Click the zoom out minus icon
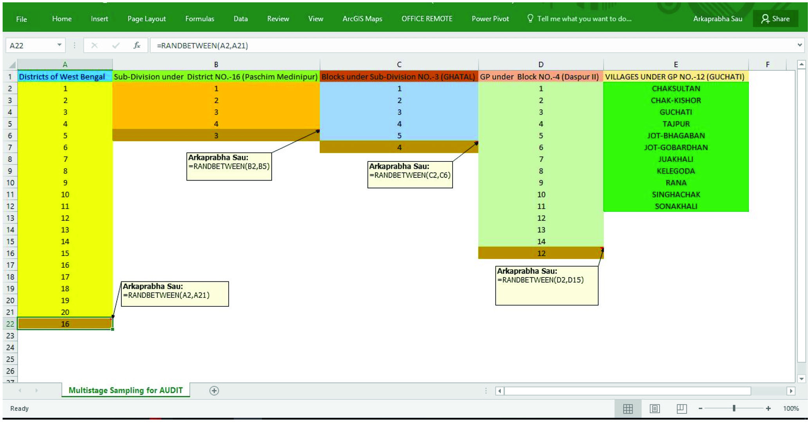The height and width of the screenshot is (426, 808). (x=700, y=408)
